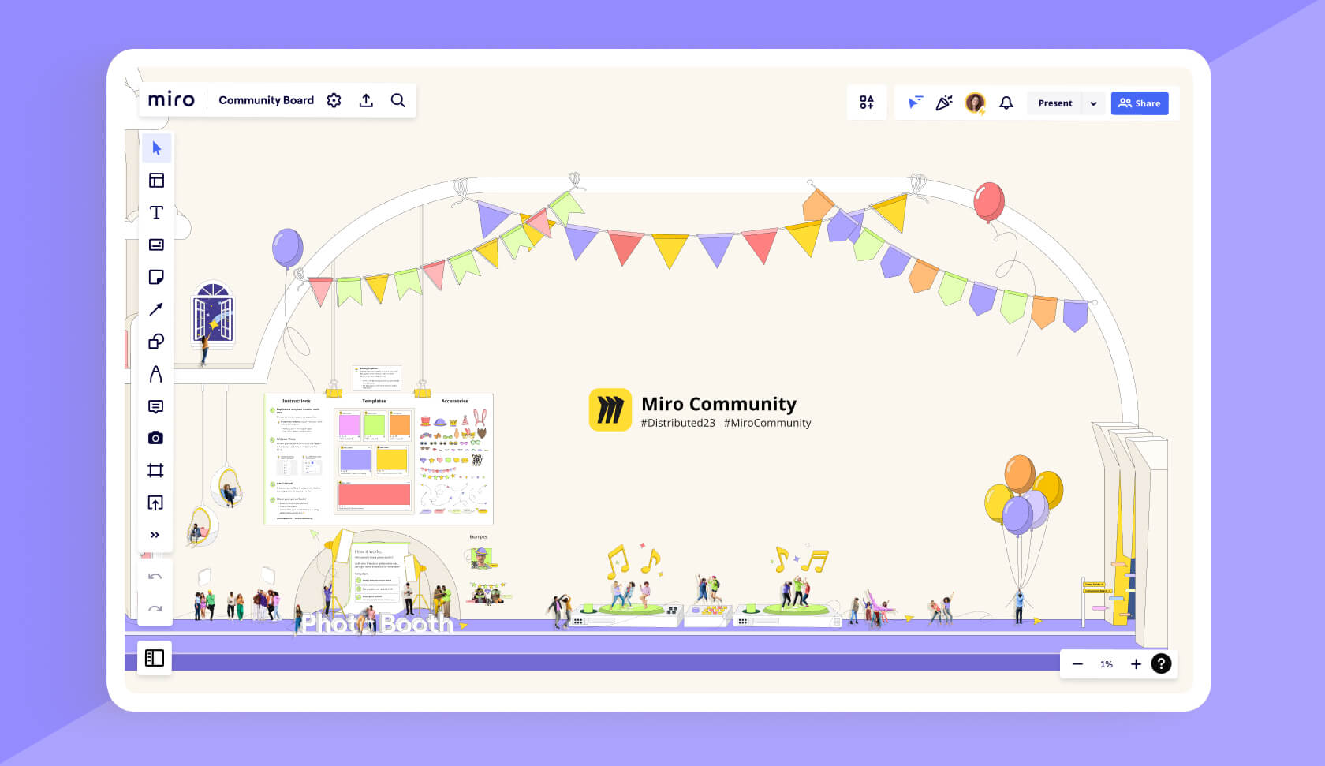The width and height of the screenshot is (1325, 766).
Task: Open the notifications bell menu
Action: [1006, 103]
